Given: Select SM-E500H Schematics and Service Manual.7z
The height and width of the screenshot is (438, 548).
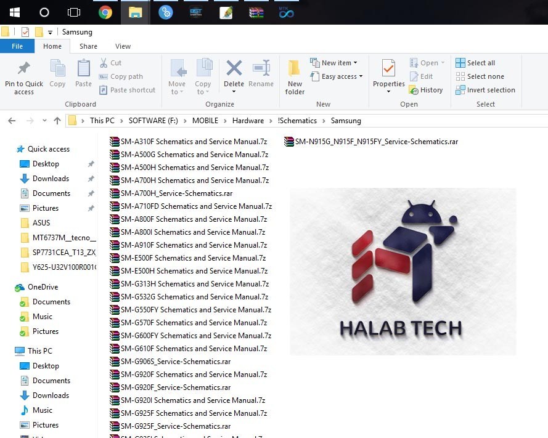Looking at the screenshot, I should 189,271.
